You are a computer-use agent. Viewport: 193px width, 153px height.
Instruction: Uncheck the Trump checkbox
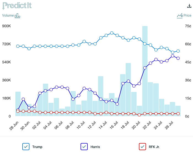[26, 146]
